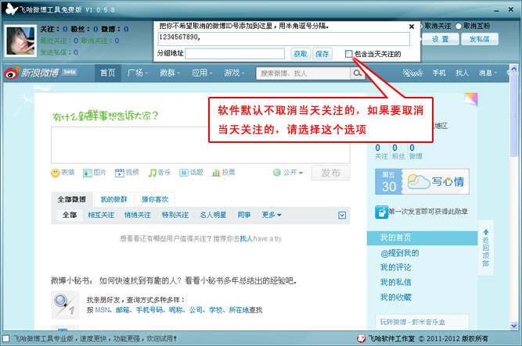
Task: Open the 手机 link
Action: click(x=439, y=73)
